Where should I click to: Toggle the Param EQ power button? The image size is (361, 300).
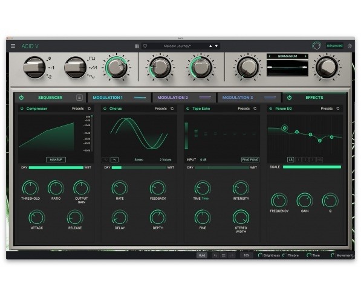point(271,109)
